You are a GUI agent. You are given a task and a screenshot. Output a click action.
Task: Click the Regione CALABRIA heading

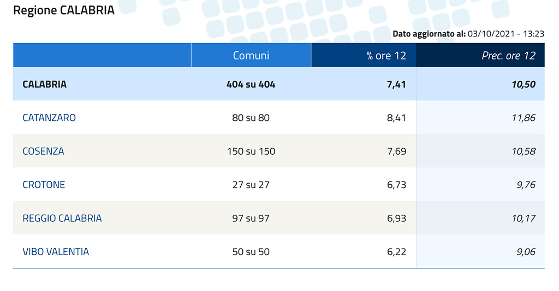tap(64, 10)
